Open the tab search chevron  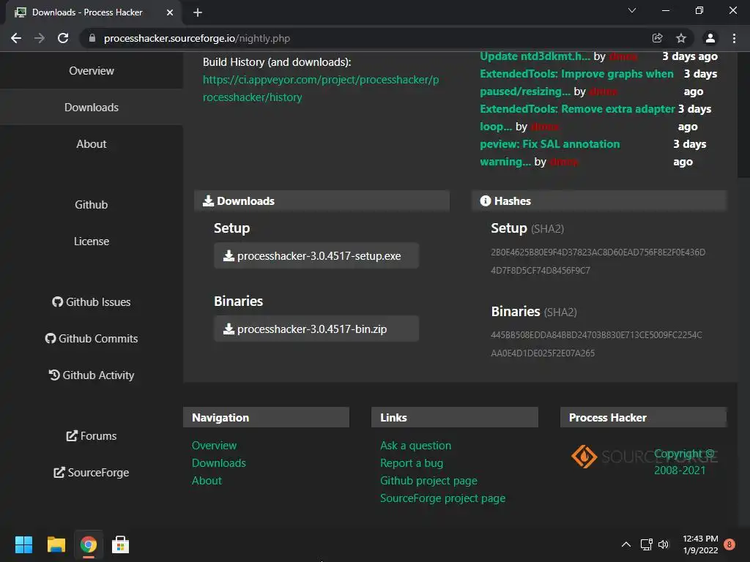pyautogui.click(x=632, y=10)
